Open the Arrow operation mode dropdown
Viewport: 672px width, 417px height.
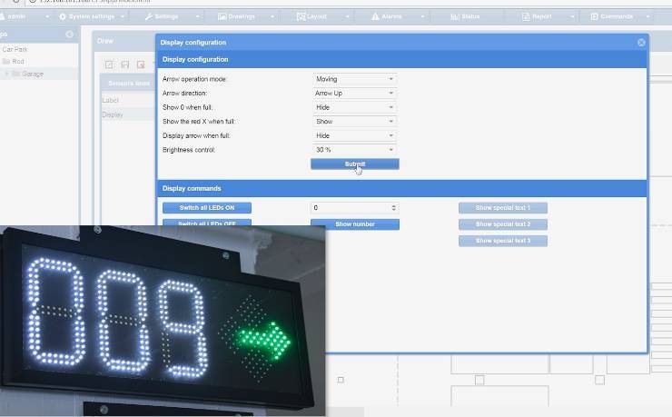[x=354, y=79]
